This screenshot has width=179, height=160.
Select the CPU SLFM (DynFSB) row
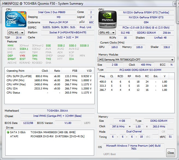point(49,76)
